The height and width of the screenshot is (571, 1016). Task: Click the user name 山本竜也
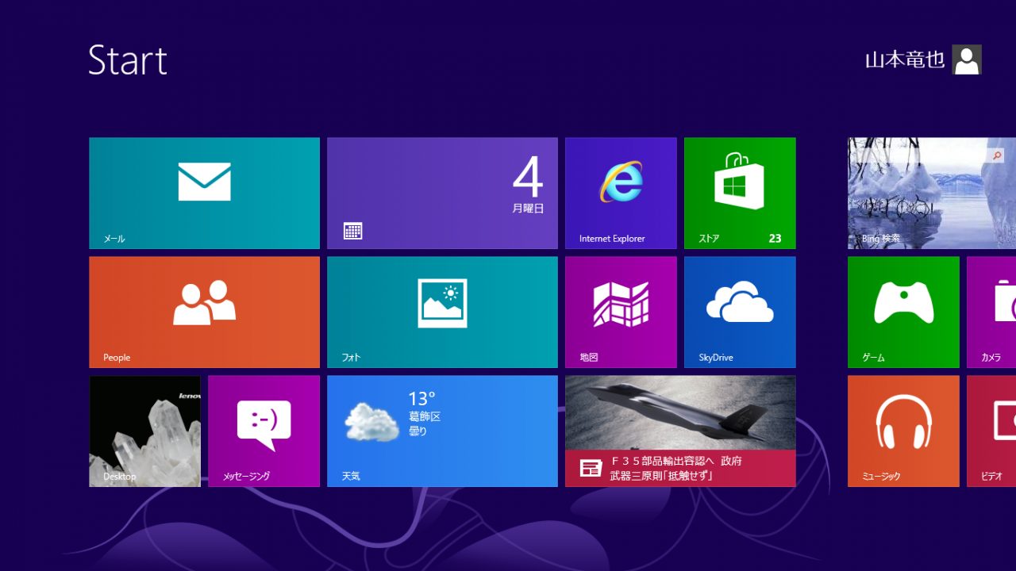click(905, 60)
